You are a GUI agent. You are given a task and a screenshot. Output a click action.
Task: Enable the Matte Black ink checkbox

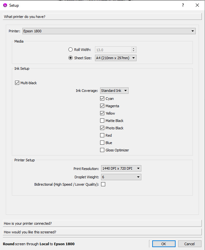point(102,121)
